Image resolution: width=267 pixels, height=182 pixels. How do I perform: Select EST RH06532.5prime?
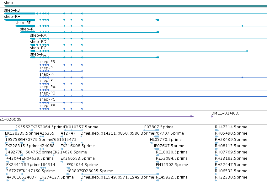coord(231,171)
